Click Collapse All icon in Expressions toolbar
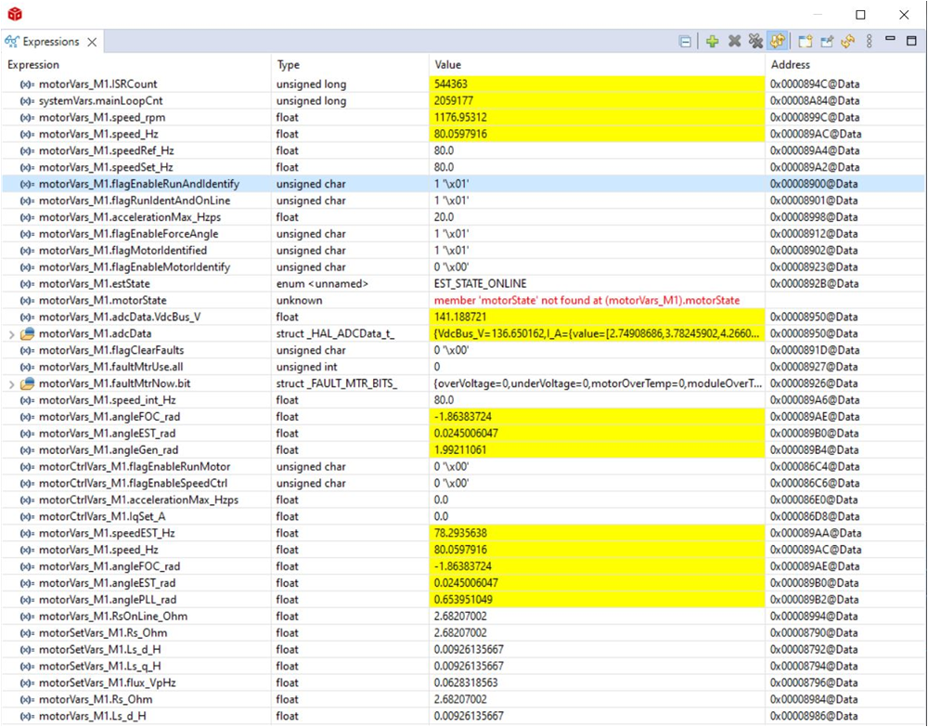 pyautogui.click(x=685, y=42)
